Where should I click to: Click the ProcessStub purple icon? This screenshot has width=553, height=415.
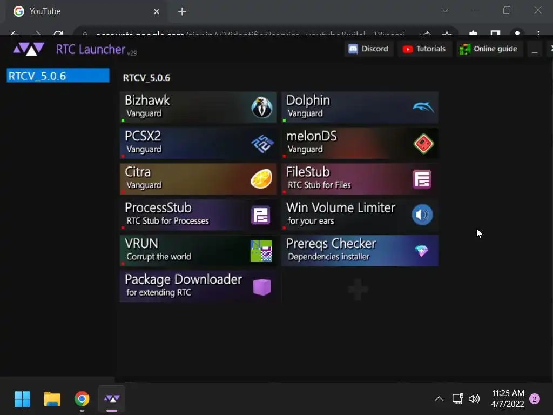tap(261, 215)
